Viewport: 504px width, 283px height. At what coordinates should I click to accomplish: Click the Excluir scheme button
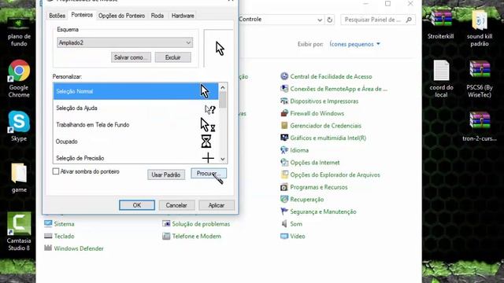point(173,57)
